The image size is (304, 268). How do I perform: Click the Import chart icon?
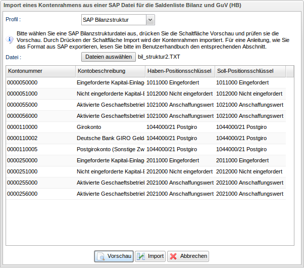coord(141,256)
